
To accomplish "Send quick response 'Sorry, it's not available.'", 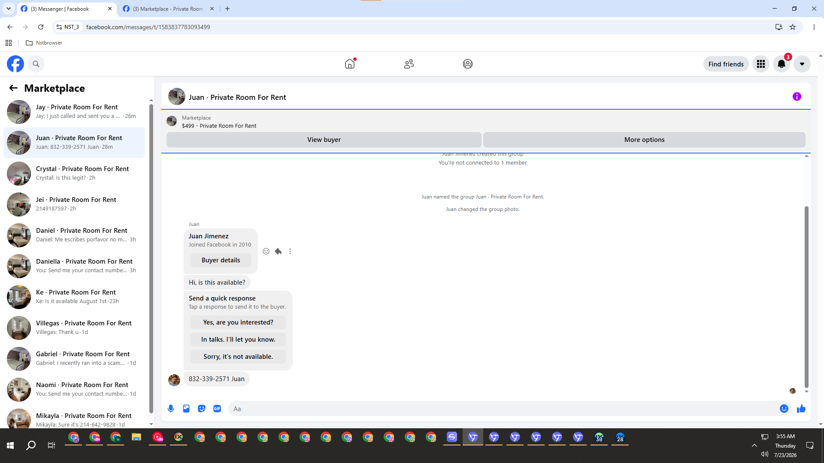I will (238, 357).
